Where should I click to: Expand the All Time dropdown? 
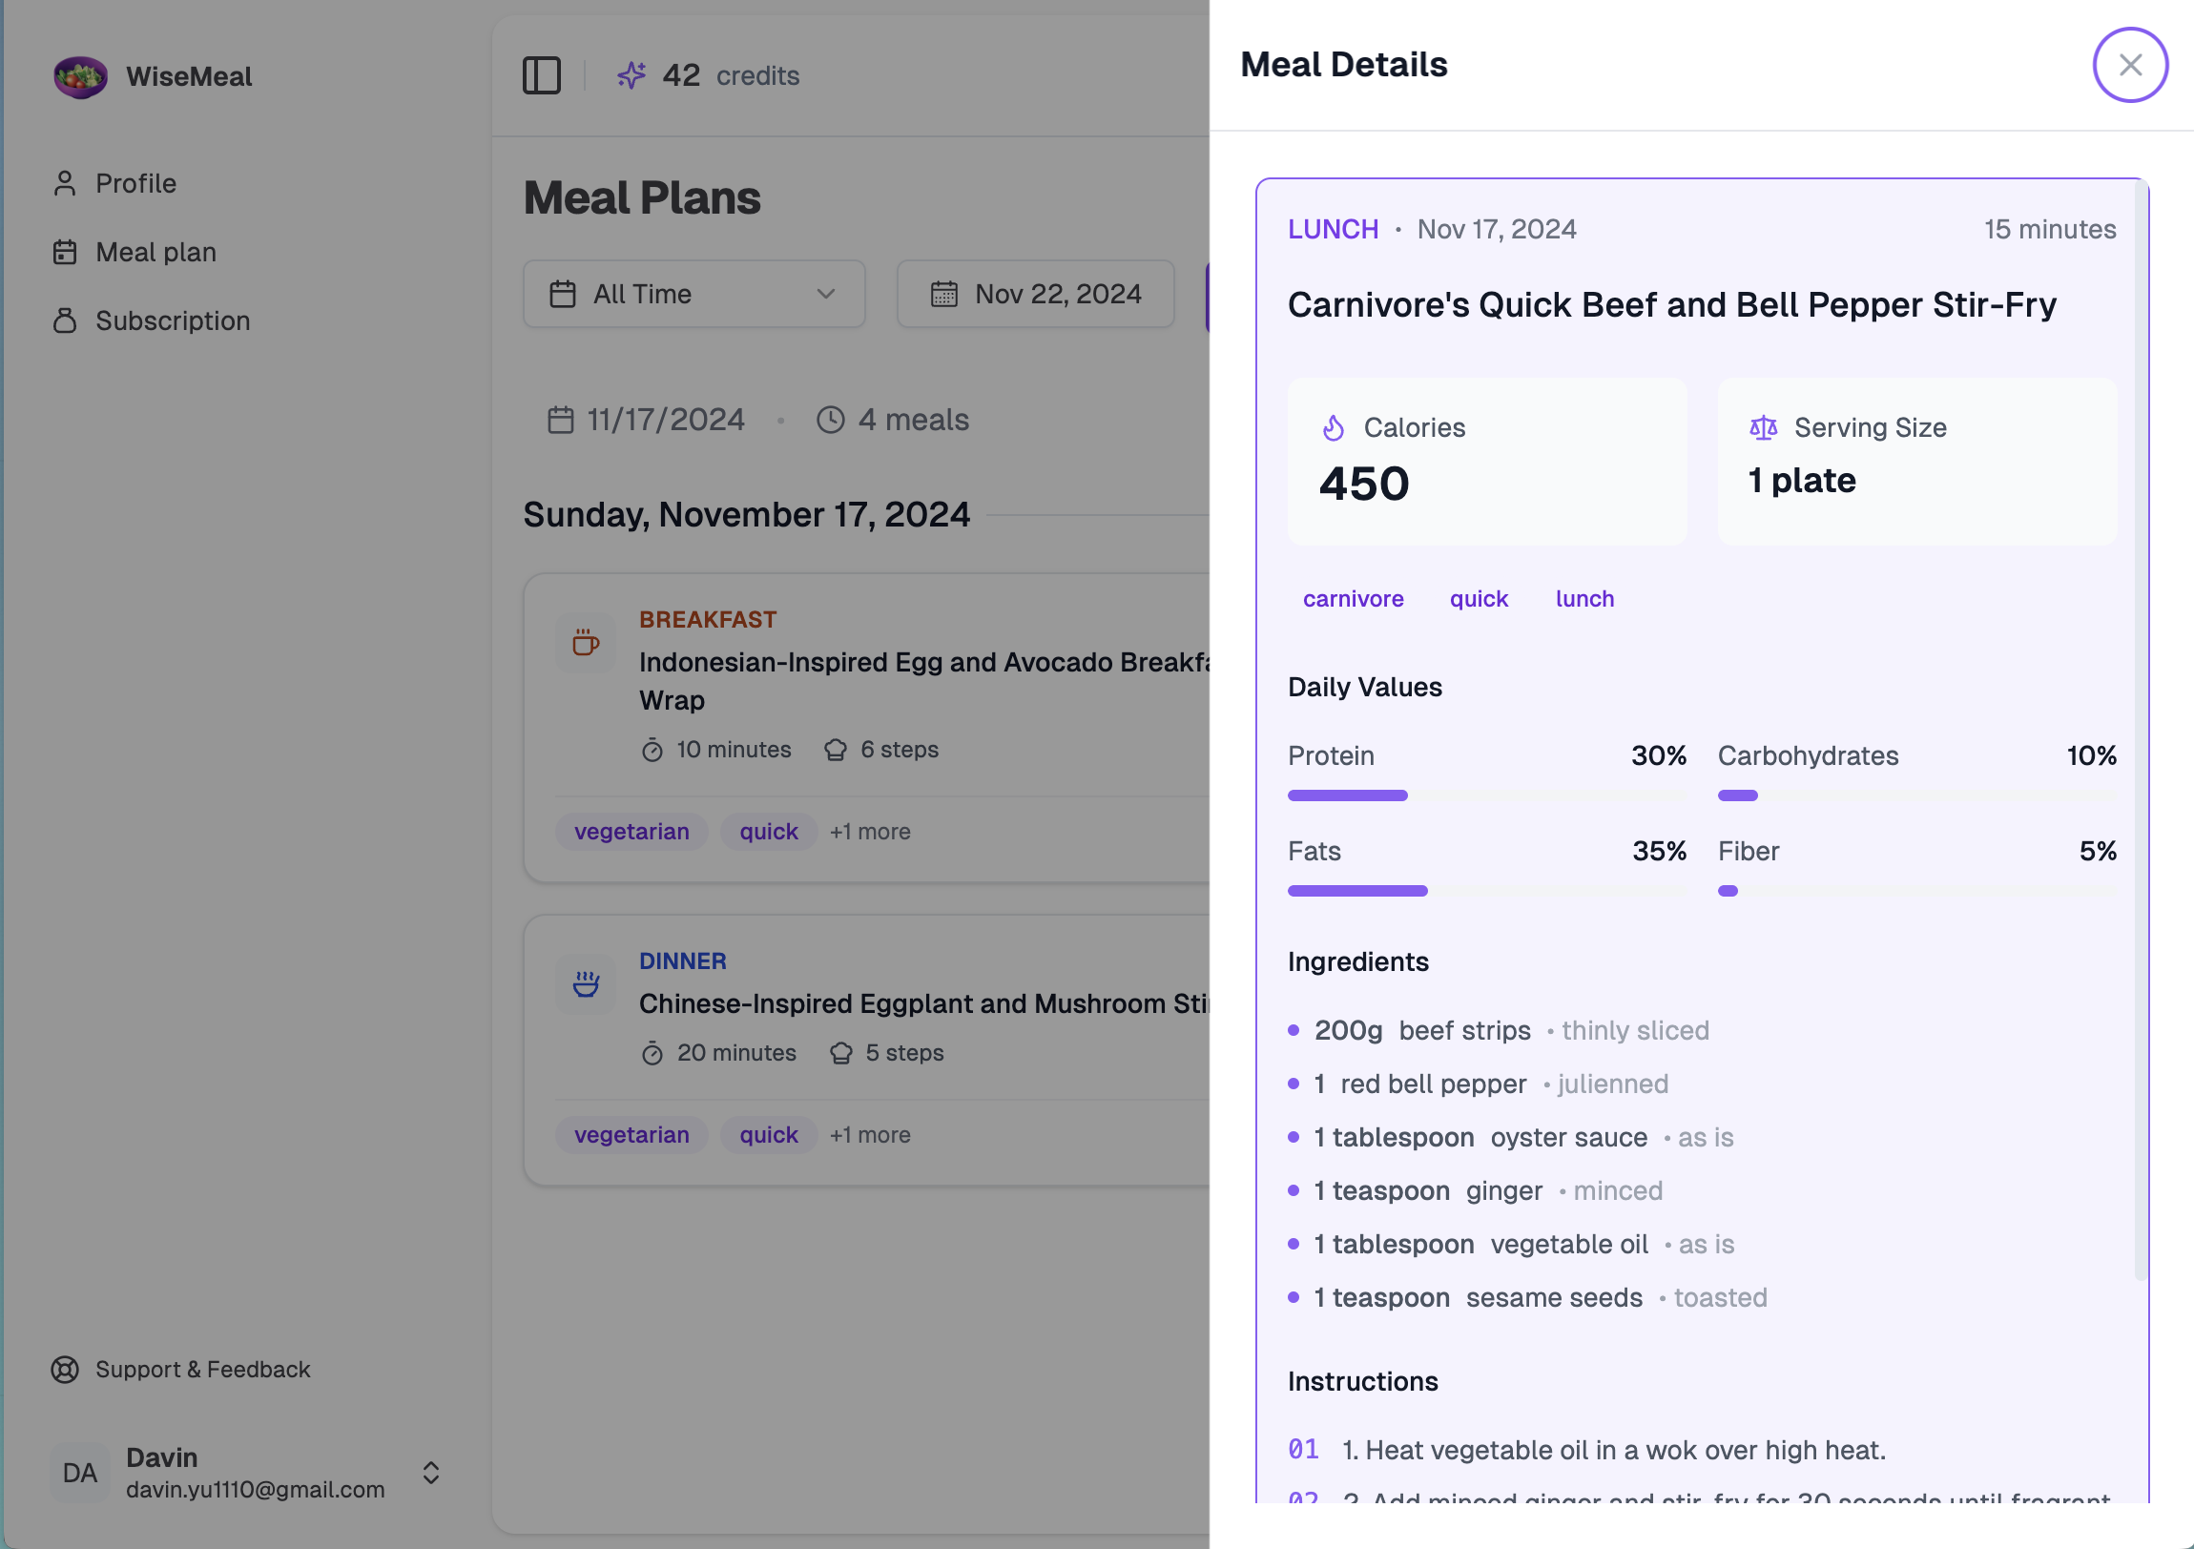pos(693,295)
